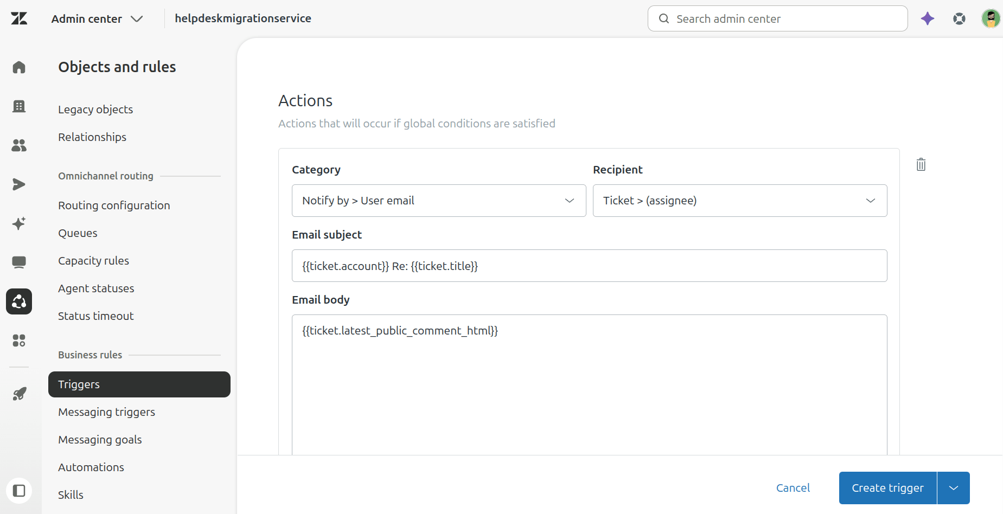
Task: Click the helpdeskmigrationservice account name
Action: 243,18
